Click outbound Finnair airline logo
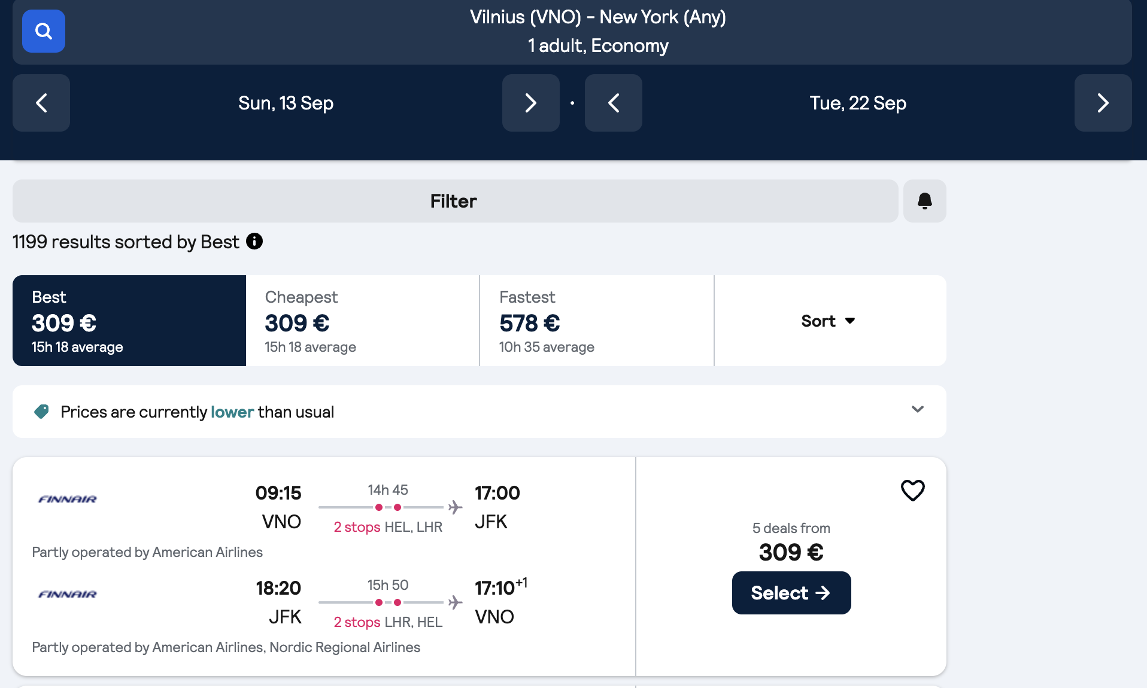 [68, 499]
